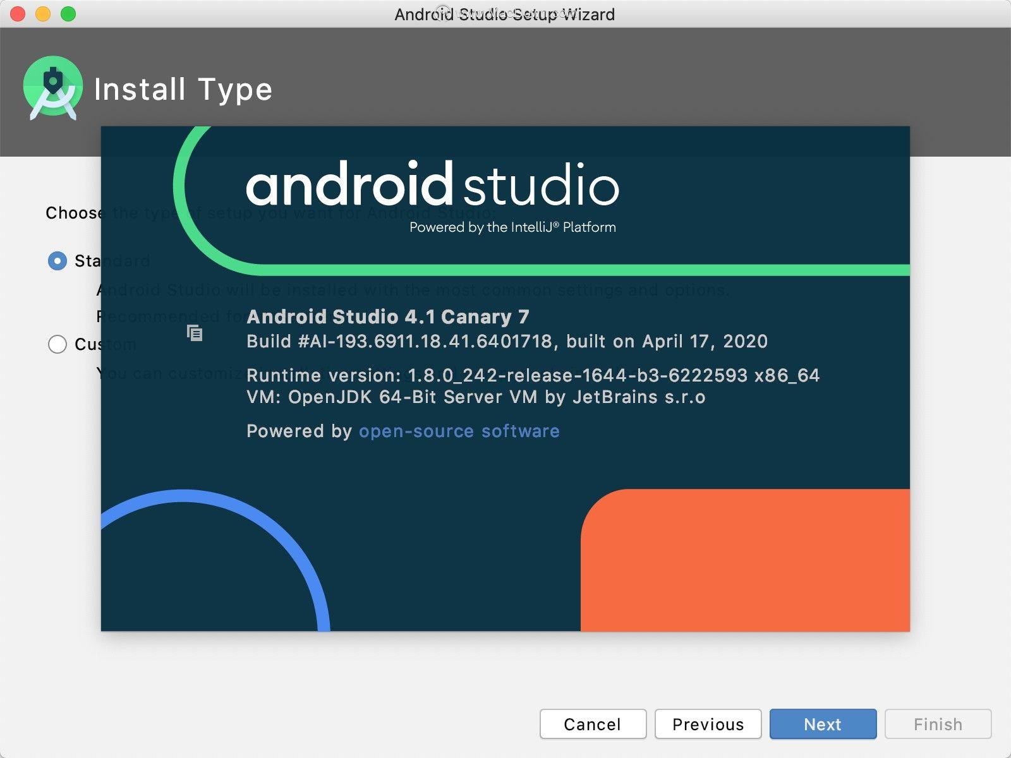The height and width of the screenshot is (758, 1011).
Task: Click the Install Type heading
Action: (183, 89)
